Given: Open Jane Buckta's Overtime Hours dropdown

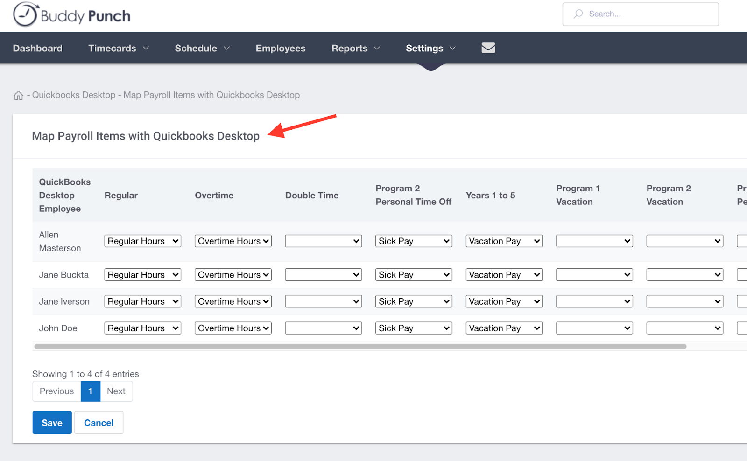Looking at the screenshot, I should 233,275.
